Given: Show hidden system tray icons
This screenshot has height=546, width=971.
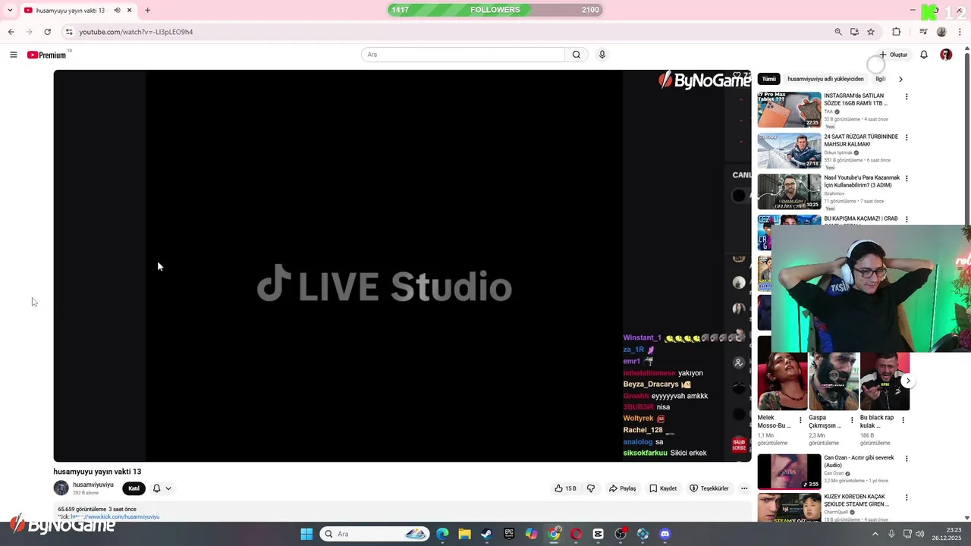Looking at the screenshot, I should [875, 534].
